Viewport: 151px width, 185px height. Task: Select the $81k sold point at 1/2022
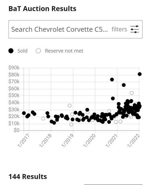pos(140,74)
